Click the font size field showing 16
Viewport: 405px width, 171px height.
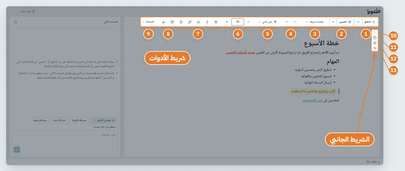coord(238,22)
